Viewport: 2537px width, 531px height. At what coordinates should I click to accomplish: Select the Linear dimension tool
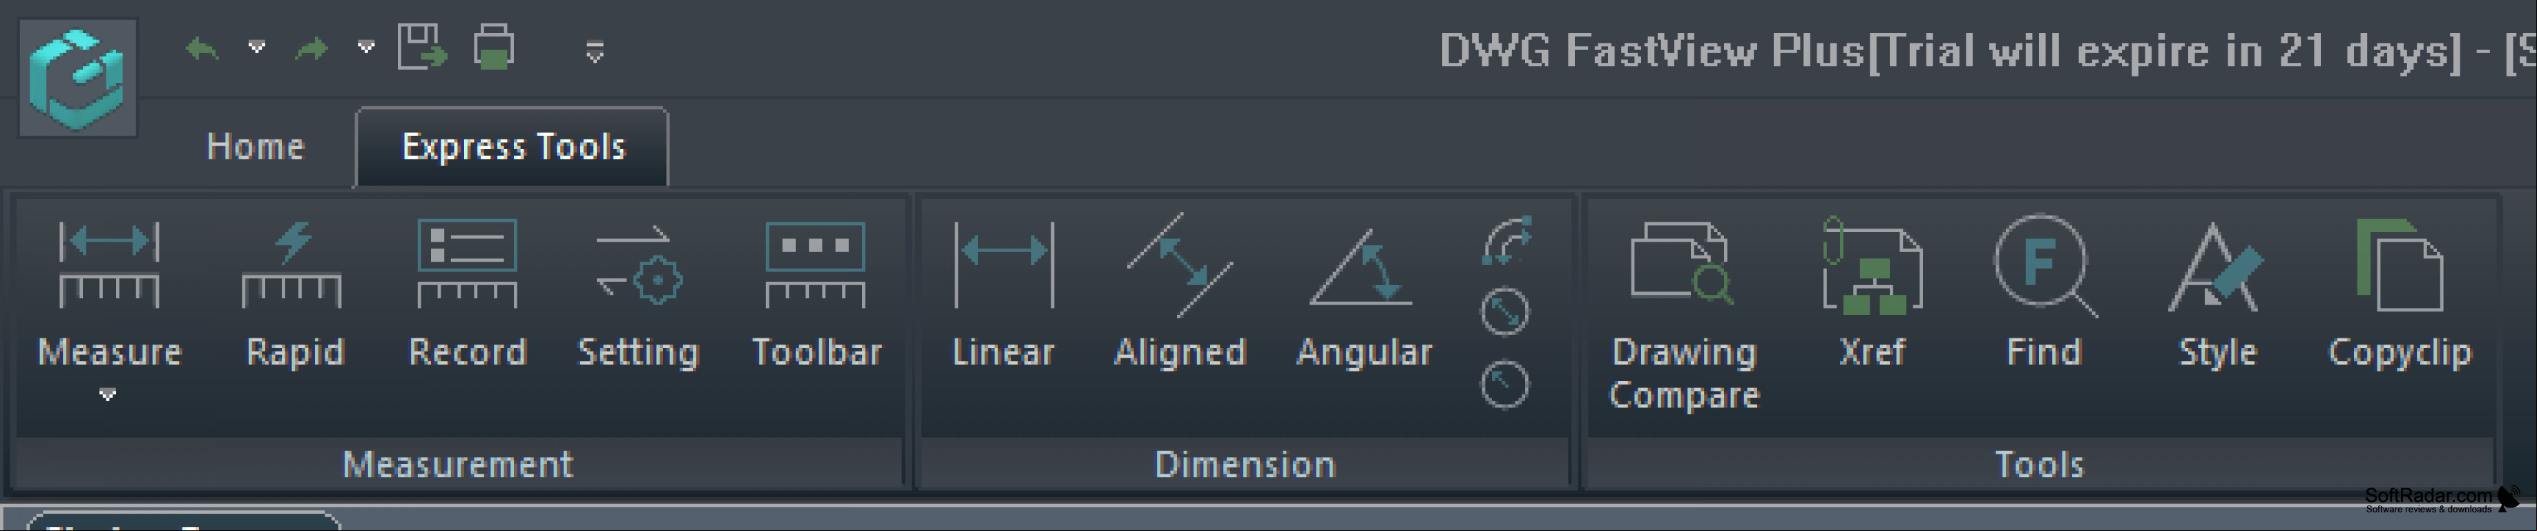[1004, 264]
